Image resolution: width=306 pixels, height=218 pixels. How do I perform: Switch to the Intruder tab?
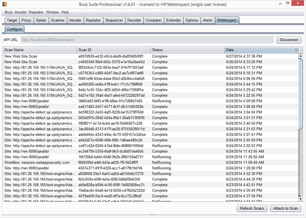coord(75,20)
